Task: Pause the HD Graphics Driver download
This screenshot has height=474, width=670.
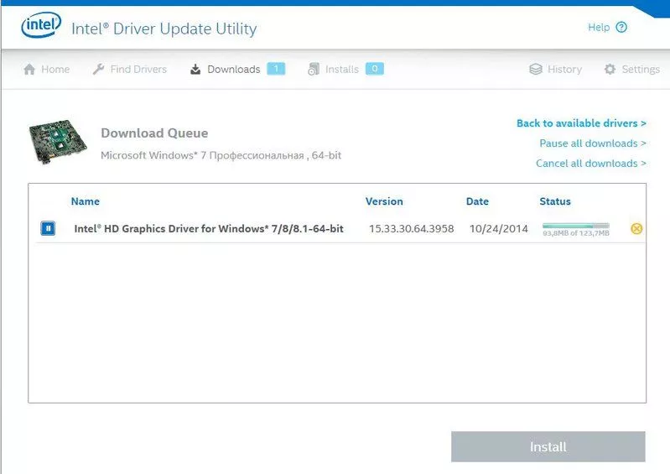Action: pos(48,228)
